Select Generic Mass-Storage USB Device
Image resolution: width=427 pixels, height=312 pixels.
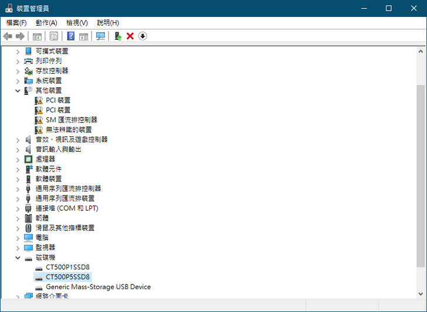coord(99,287)
